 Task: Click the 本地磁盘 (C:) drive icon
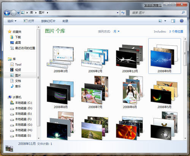(12, 103)
